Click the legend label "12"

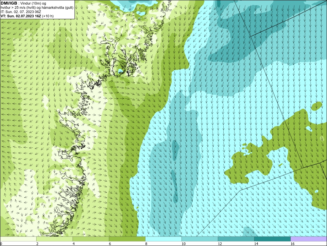click(x=220, y=244)
